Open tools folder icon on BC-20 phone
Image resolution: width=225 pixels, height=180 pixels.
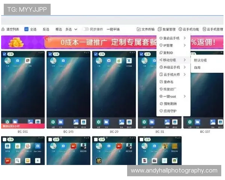99,61
